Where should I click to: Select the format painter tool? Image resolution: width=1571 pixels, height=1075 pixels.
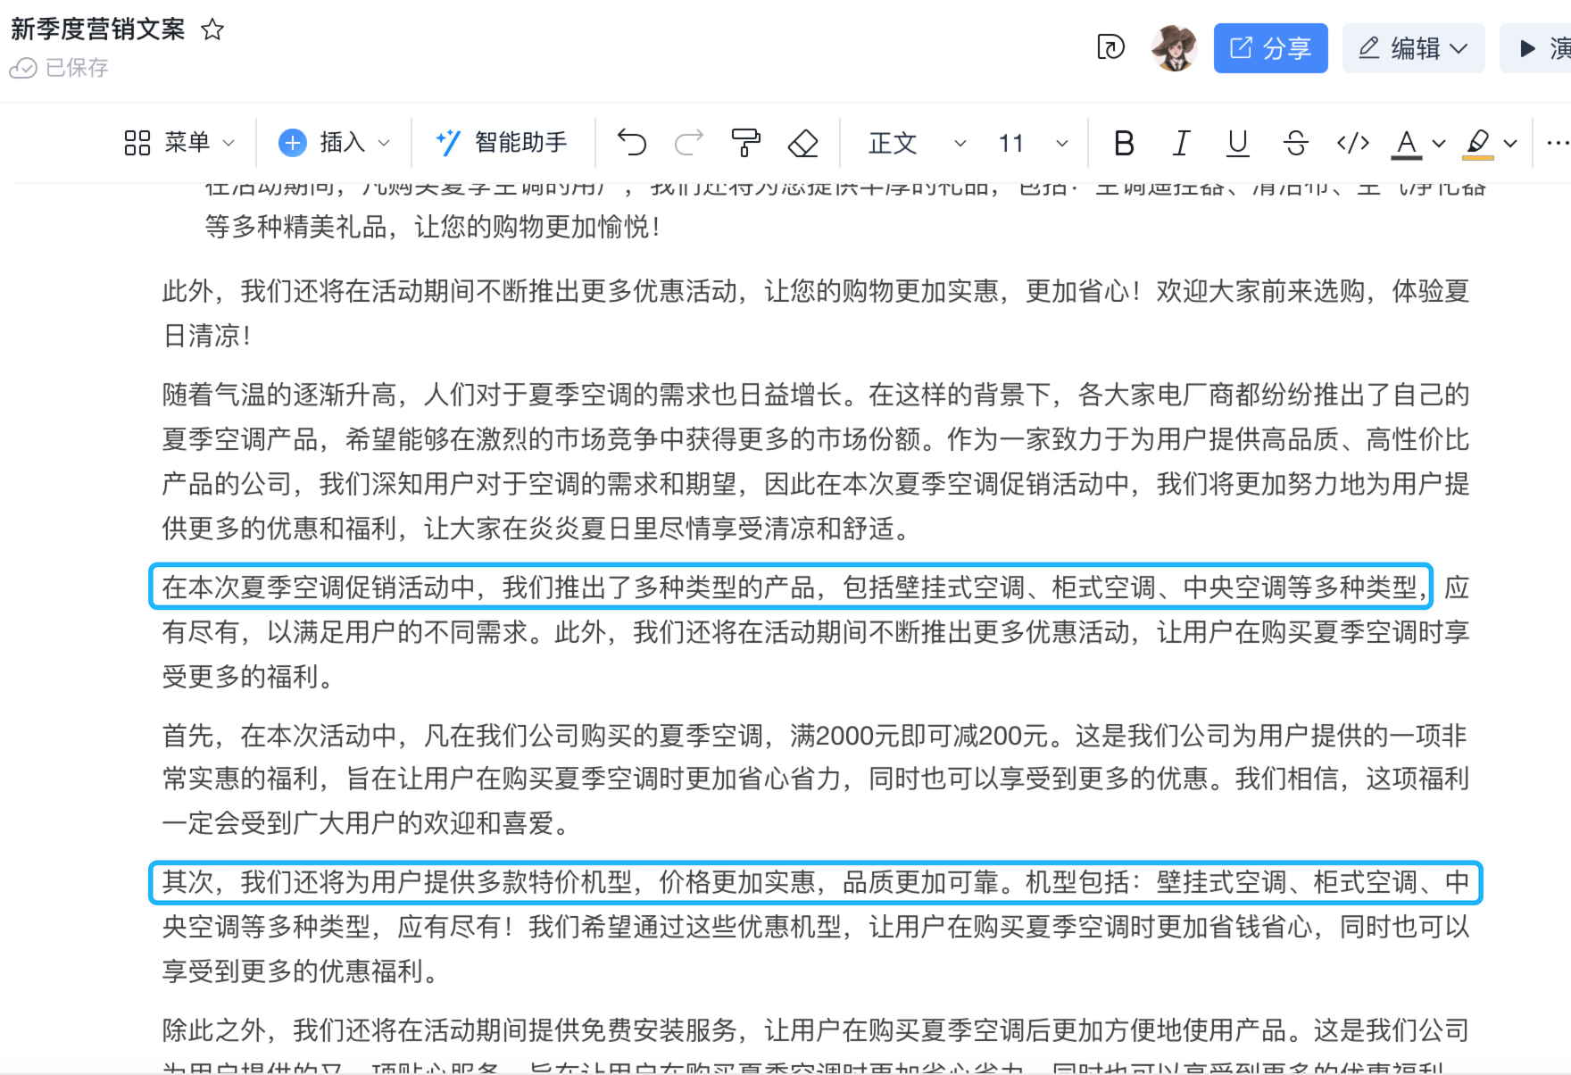(x=745, y=143)
